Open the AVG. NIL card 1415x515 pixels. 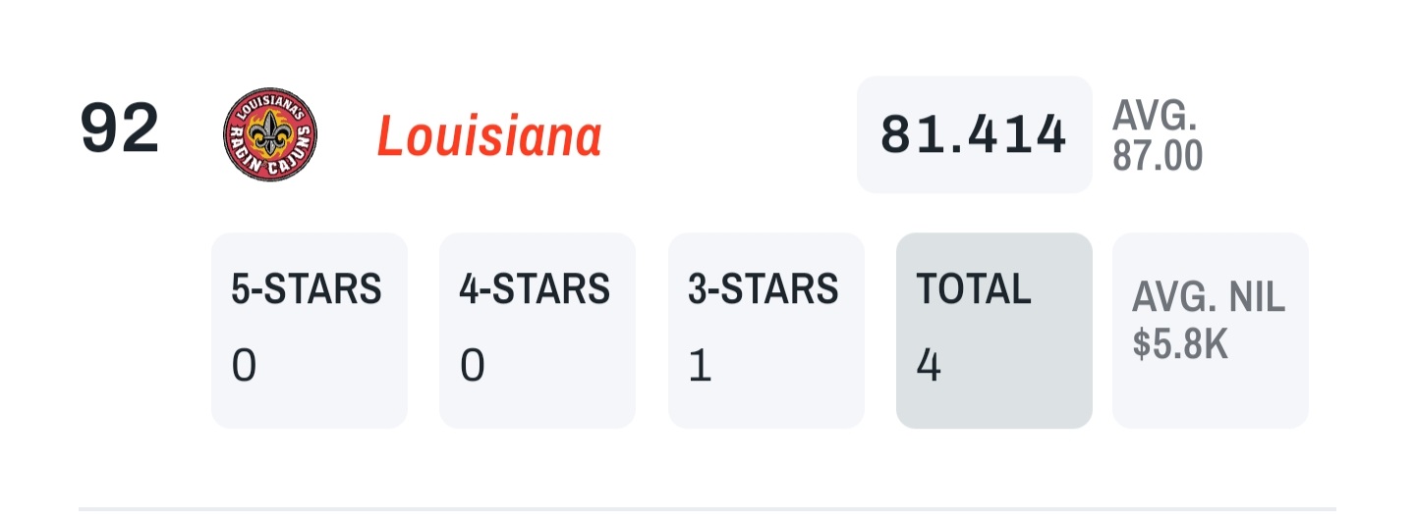pyautogui.click(x=1210, y=331)
